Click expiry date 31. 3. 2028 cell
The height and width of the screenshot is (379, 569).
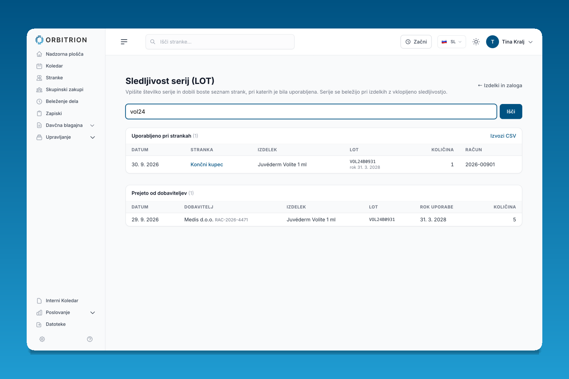(433, 219)
